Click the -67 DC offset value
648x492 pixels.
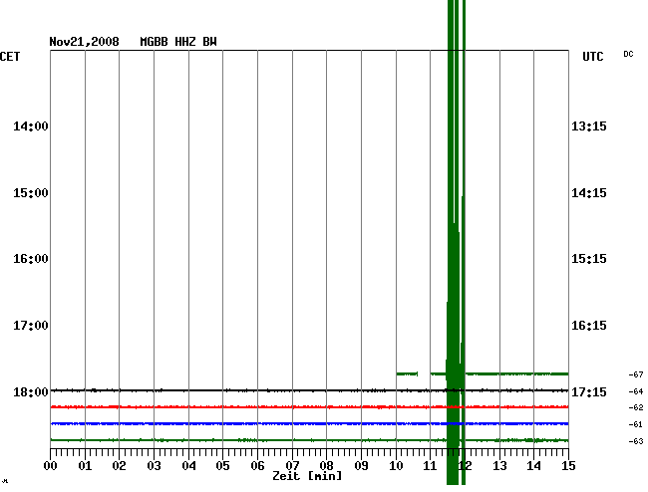636,374
